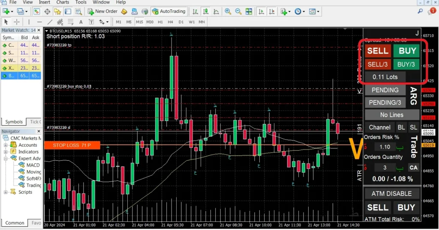
Task: Click the Channel button
Action: pyautogui.click(x=380, y=127)
